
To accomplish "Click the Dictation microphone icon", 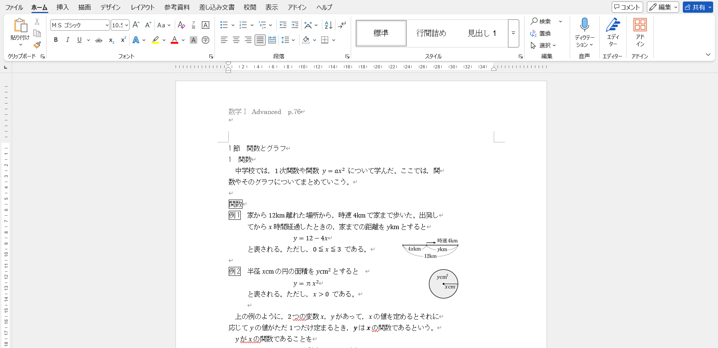I will coord(584,25).
